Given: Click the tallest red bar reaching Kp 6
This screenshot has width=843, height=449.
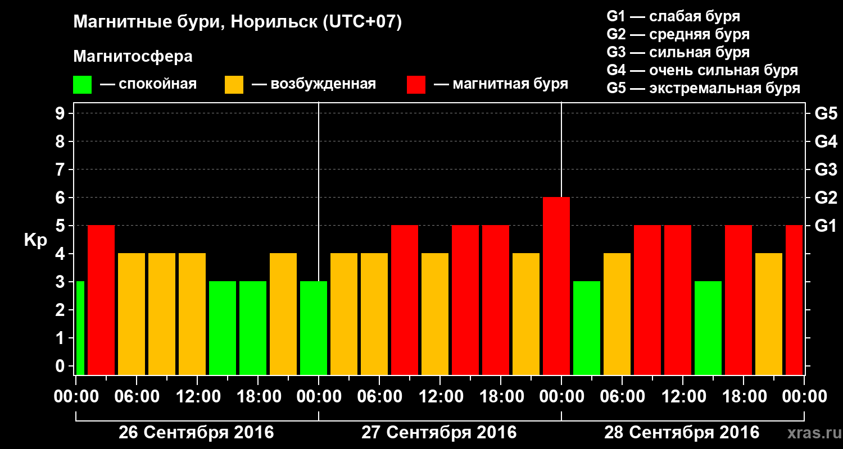Looking at the screenshot, I should pos(556,286).
